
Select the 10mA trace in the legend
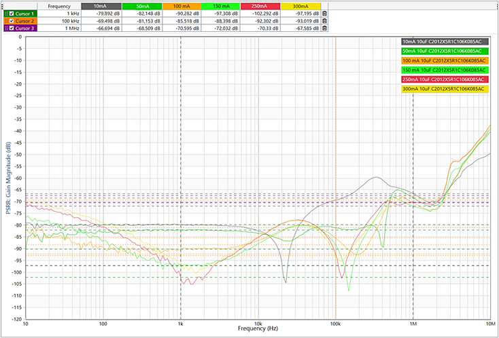click(x=444, y=41)
